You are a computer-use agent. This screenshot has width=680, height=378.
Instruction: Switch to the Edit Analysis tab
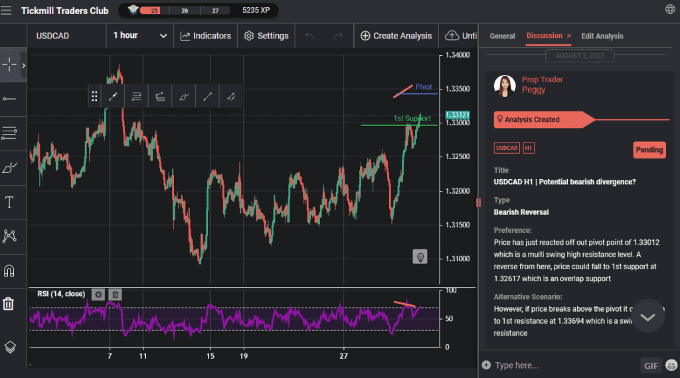[602, 36]
